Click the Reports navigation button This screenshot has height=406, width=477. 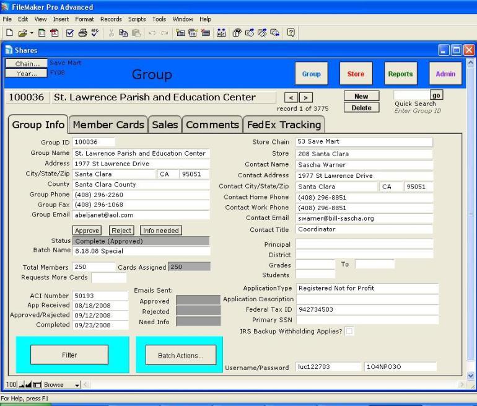click(x=400, y=74)
